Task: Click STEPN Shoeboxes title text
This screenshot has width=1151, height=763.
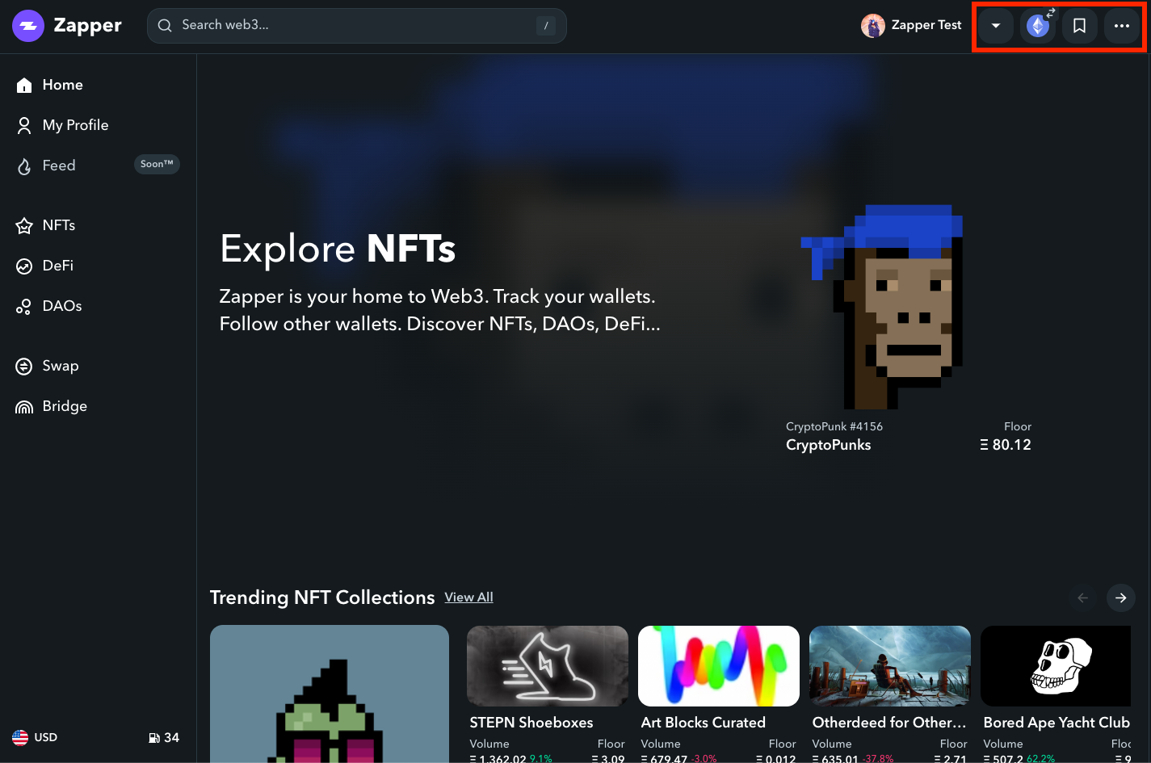Action: tap(531, 723)
